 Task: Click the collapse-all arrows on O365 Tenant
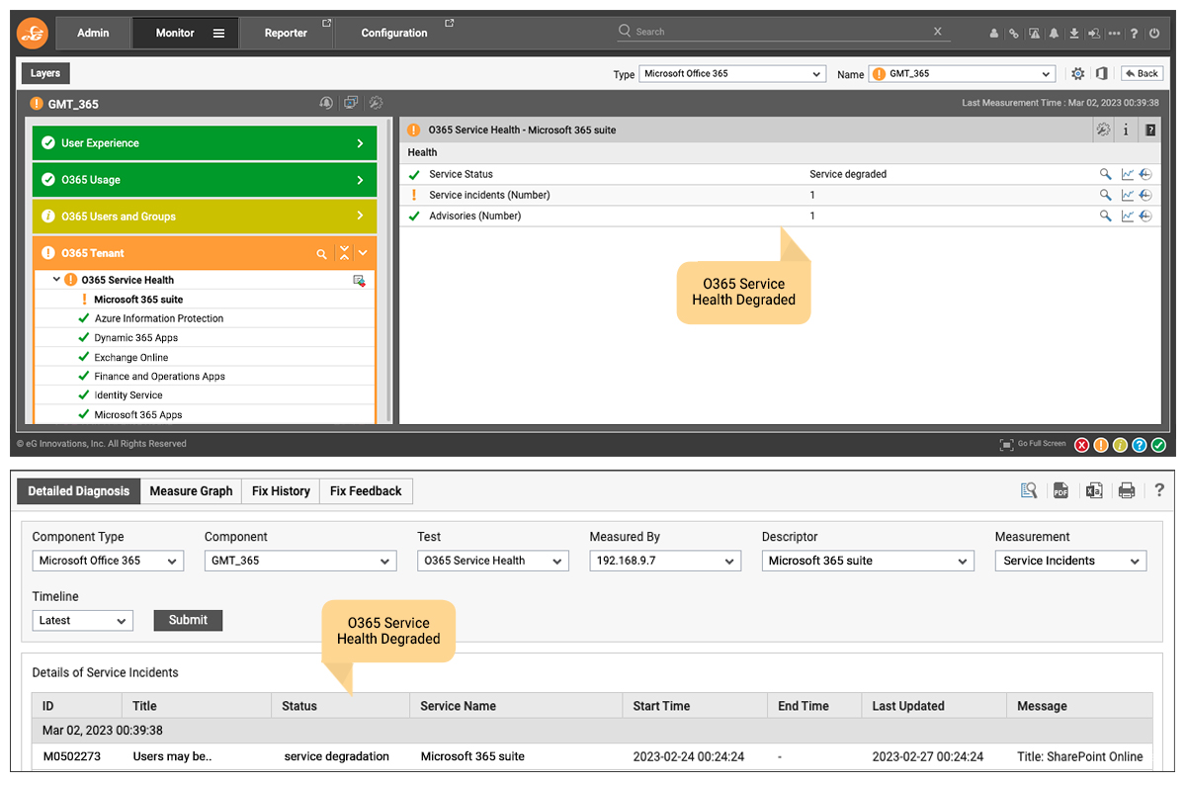pyautogui.click(x=344, y=253)
